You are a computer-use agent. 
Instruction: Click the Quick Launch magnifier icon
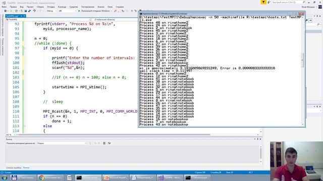coord(304,2)
